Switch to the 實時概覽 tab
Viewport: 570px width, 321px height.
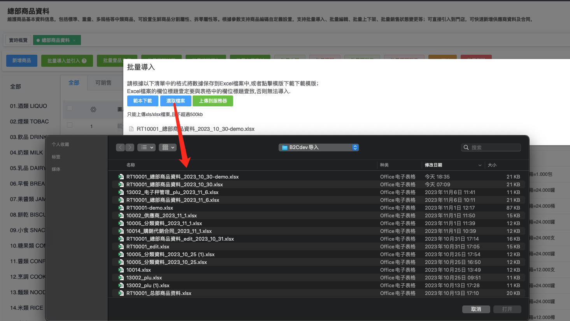click(x=18, y=40)
